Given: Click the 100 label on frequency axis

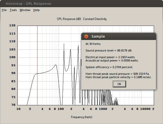Looking at the screenshot, I should coord(61,109).
